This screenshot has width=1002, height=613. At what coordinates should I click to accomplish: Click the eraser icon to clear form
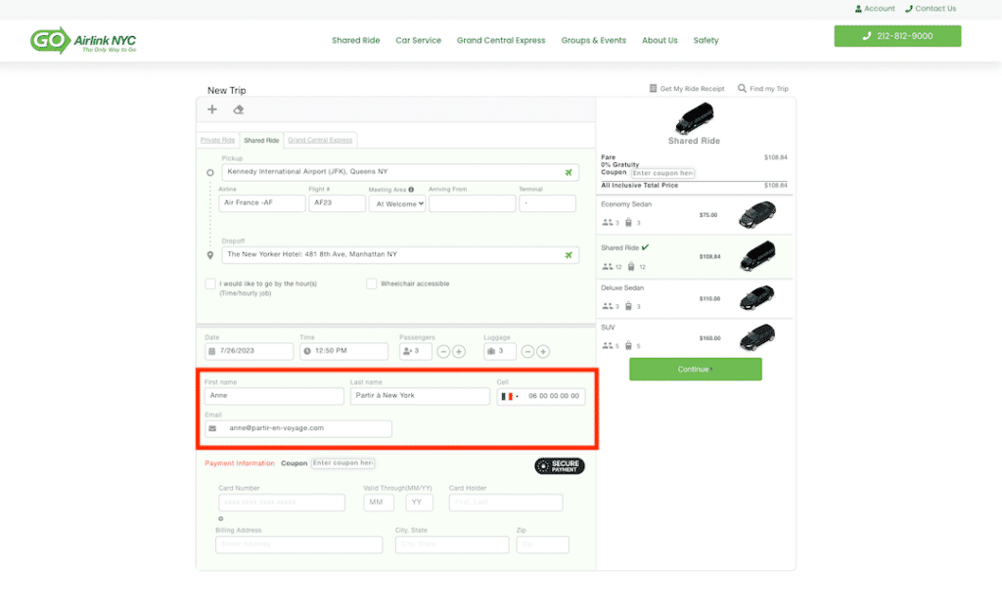click(x=239, y=109)
